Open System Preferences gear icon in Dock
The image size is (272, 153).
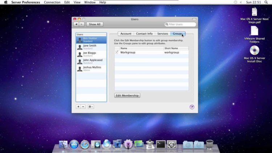(172, 144)
